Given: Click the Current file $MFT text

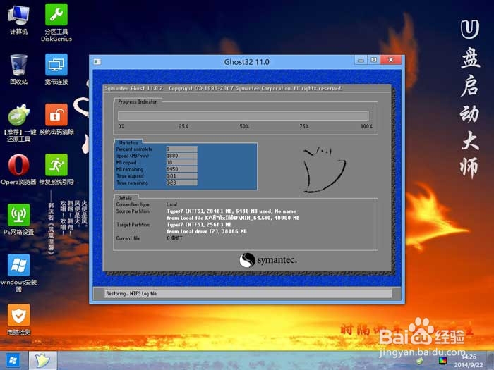Looking at the screenshot, I should pyautogui.click(x=174, y=238).
